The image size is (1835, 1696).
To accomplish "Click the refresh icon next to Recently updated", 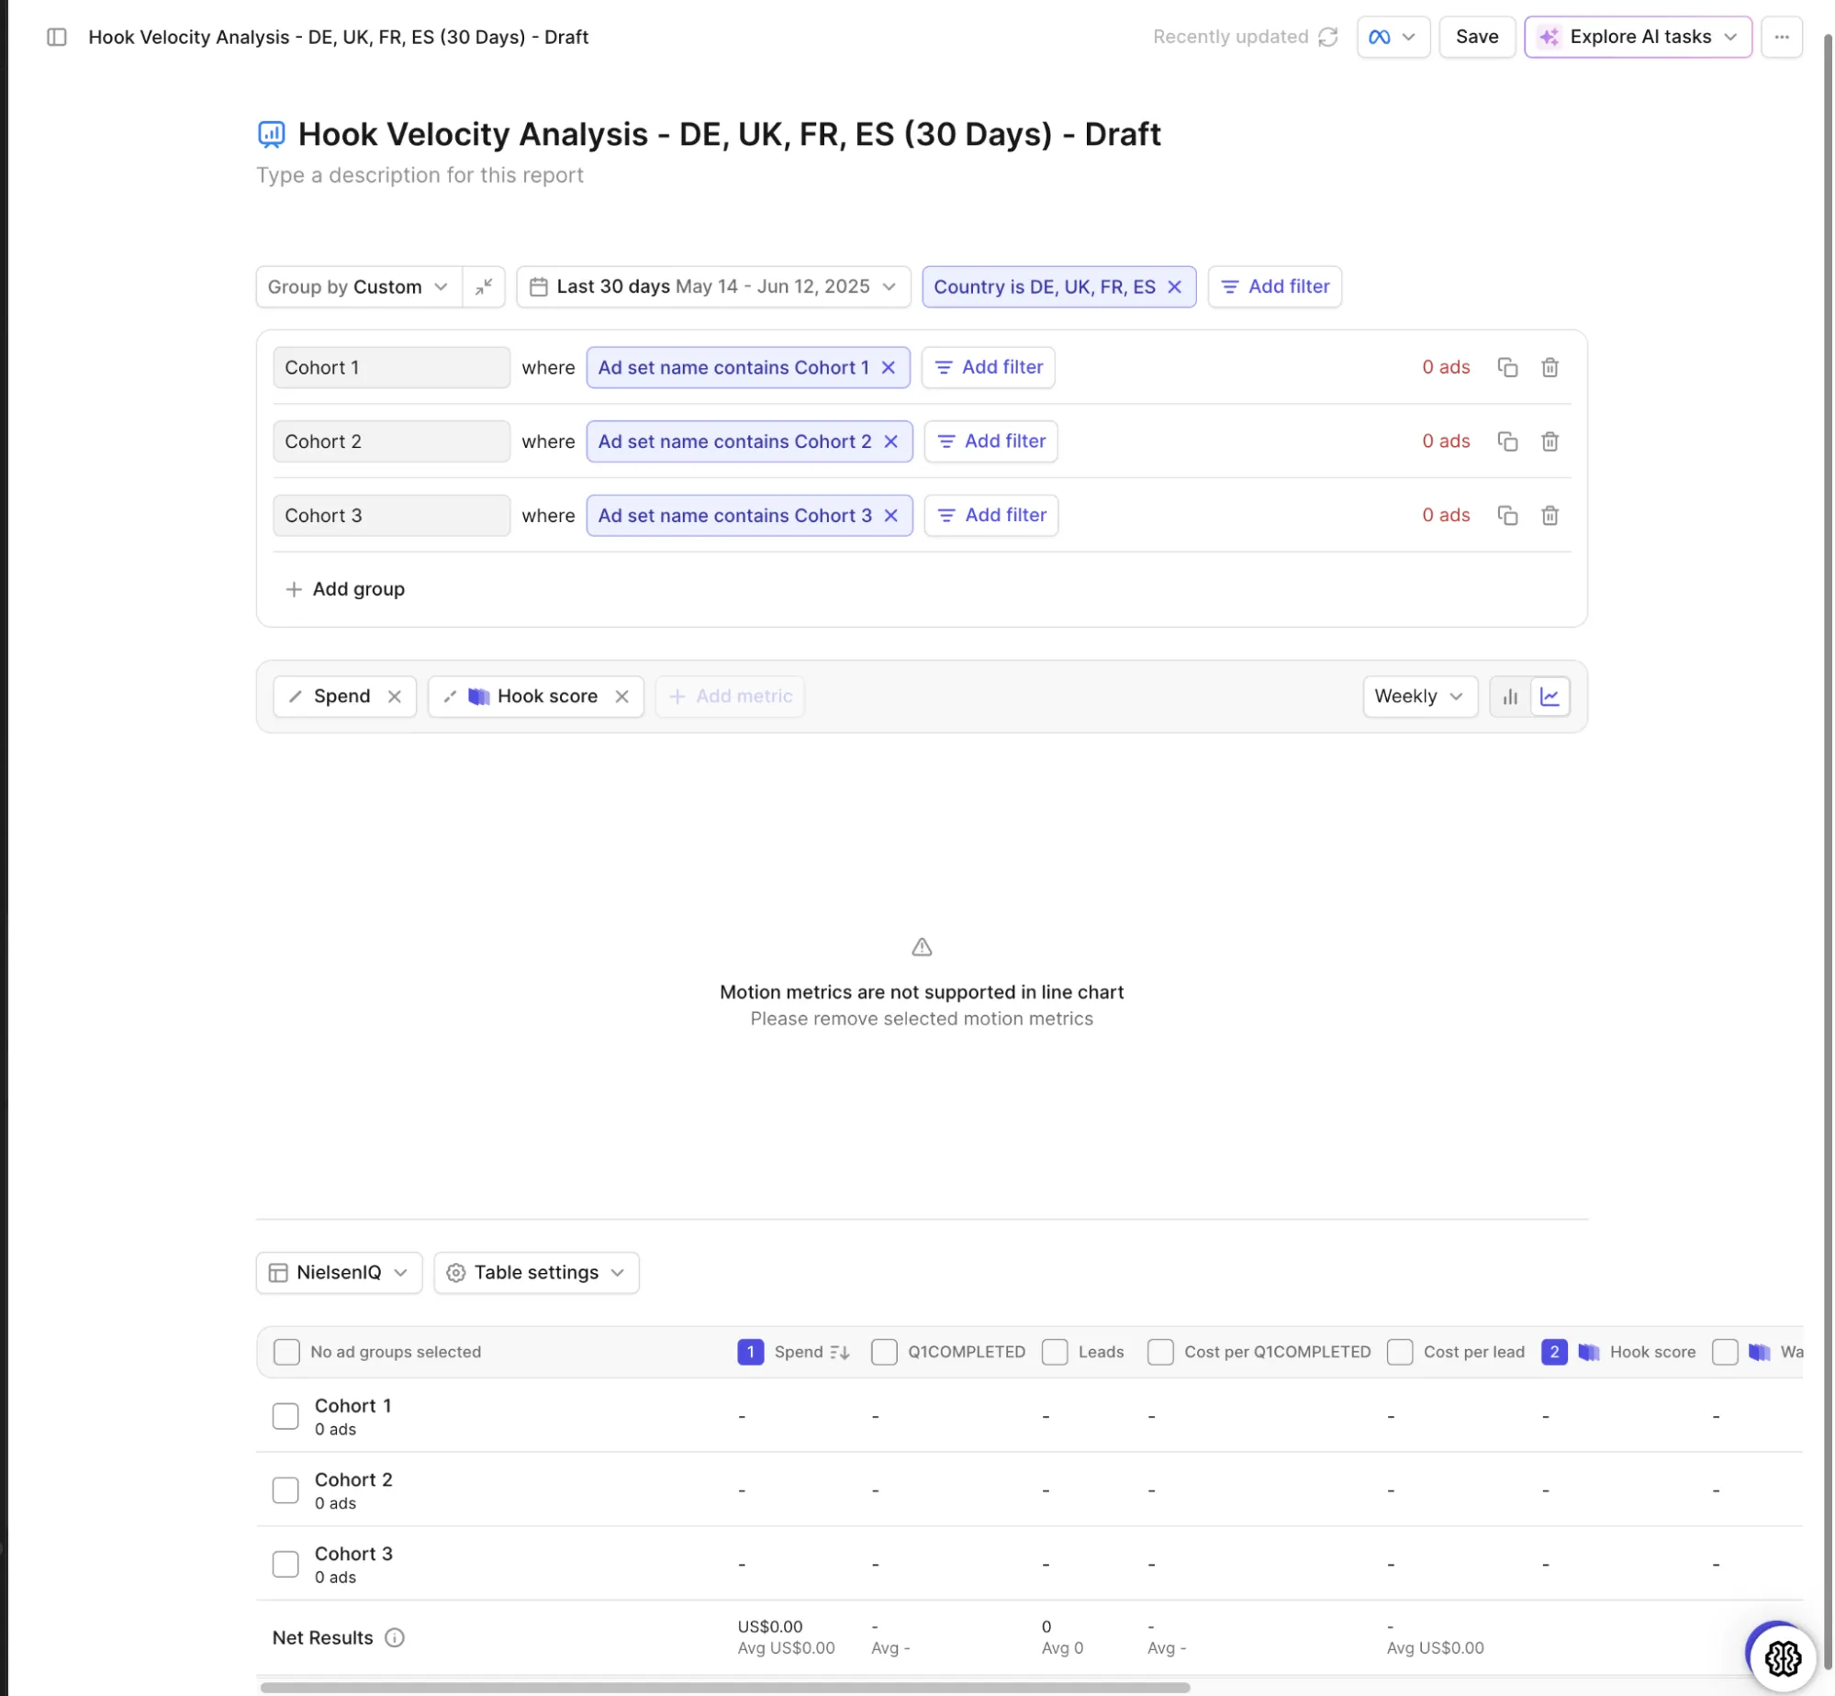I will (1327, 37).
